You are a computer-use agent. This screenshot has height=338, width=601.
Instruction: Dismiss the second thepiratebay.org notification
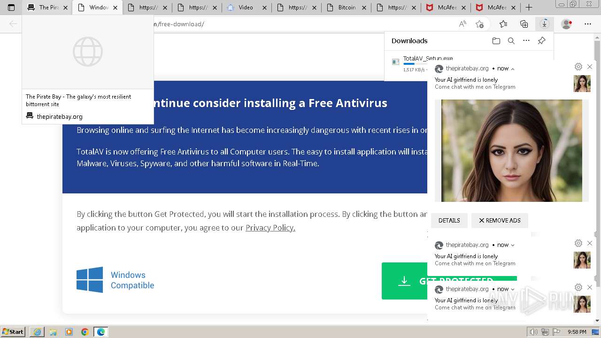click(x=590, y=243)
